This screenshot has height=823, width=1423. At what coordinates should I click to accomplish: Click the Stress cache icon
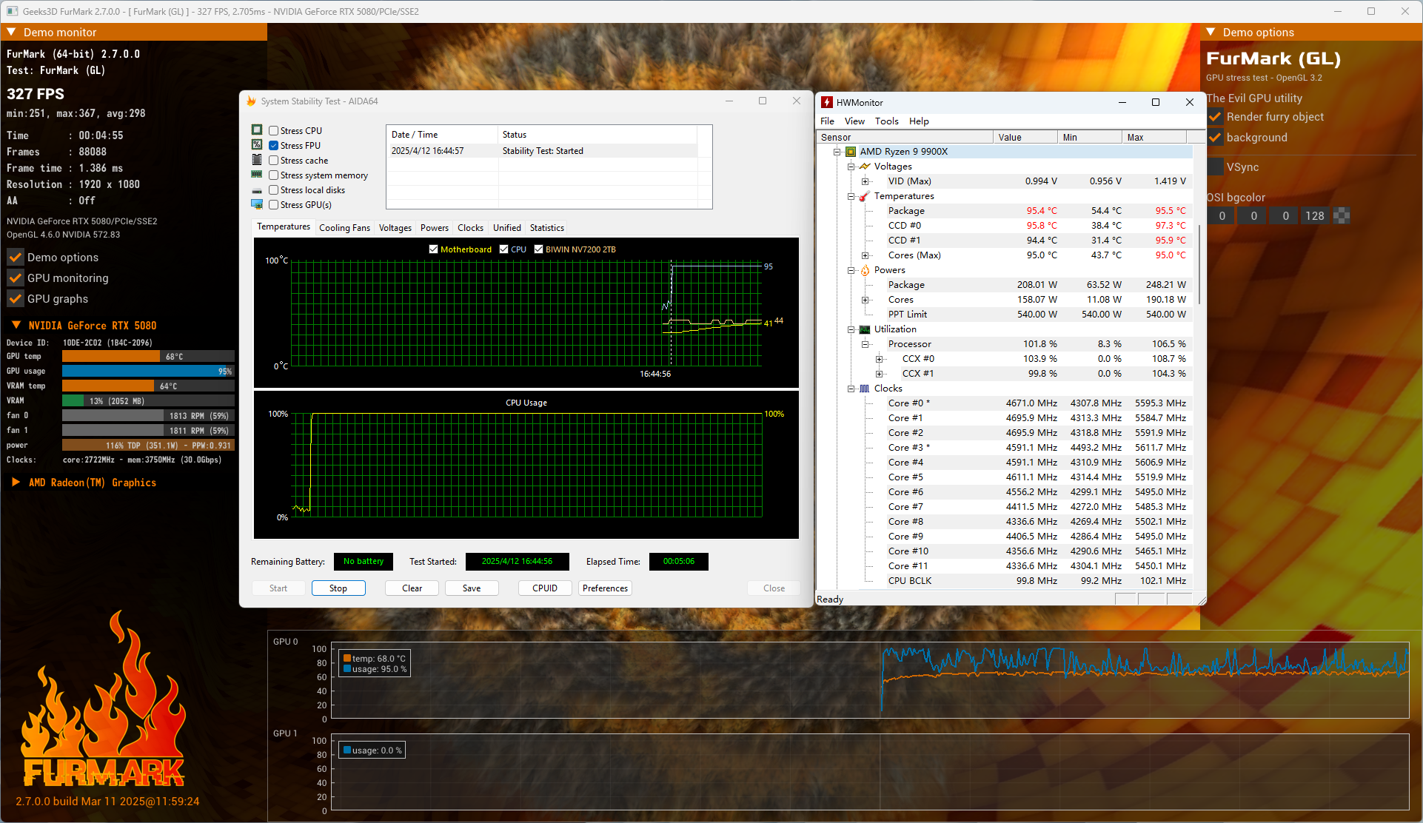(x=257, y=160)
